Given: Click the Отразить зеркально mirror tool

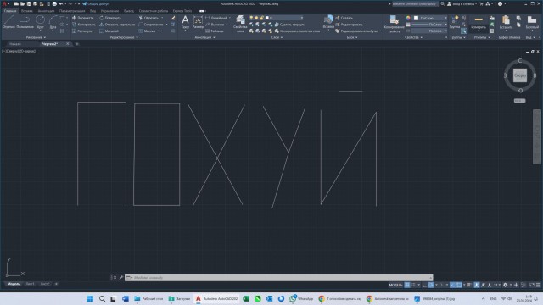Looking at the screenshot, I should click(x=117, y=25).
